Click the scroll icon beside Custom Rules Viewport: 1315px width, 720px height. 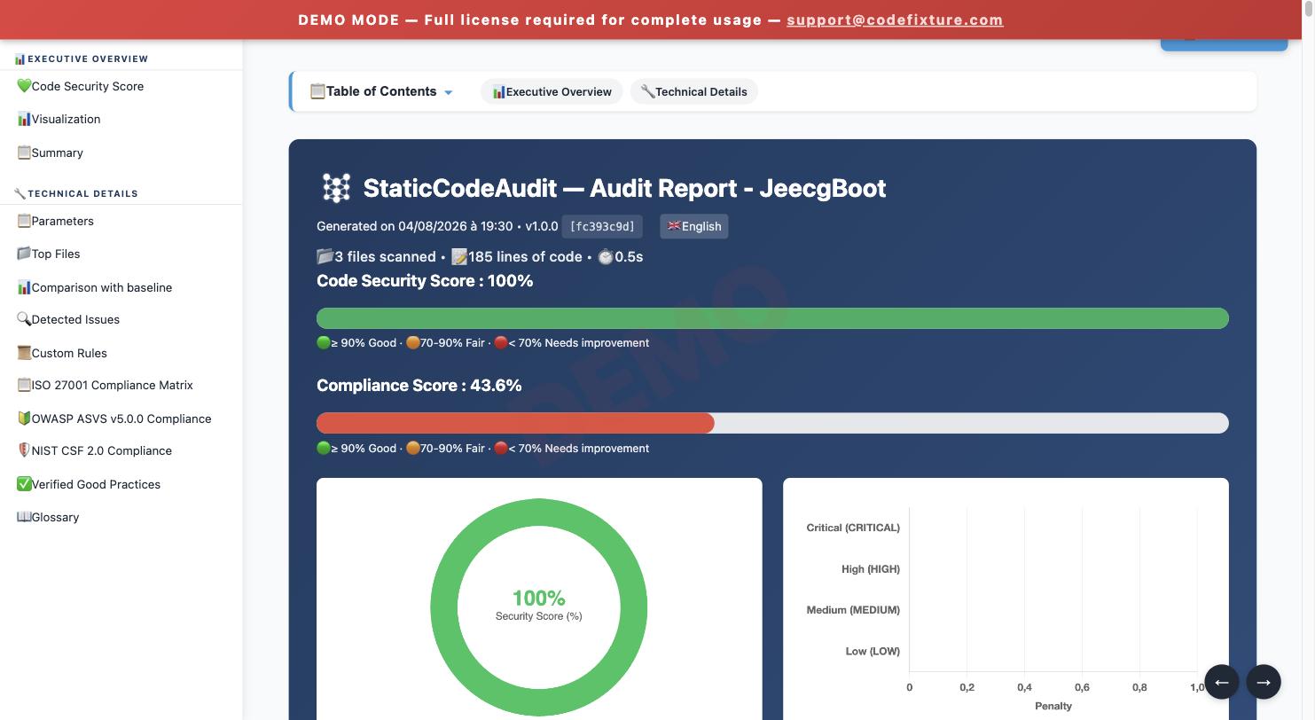pos(24,353)
